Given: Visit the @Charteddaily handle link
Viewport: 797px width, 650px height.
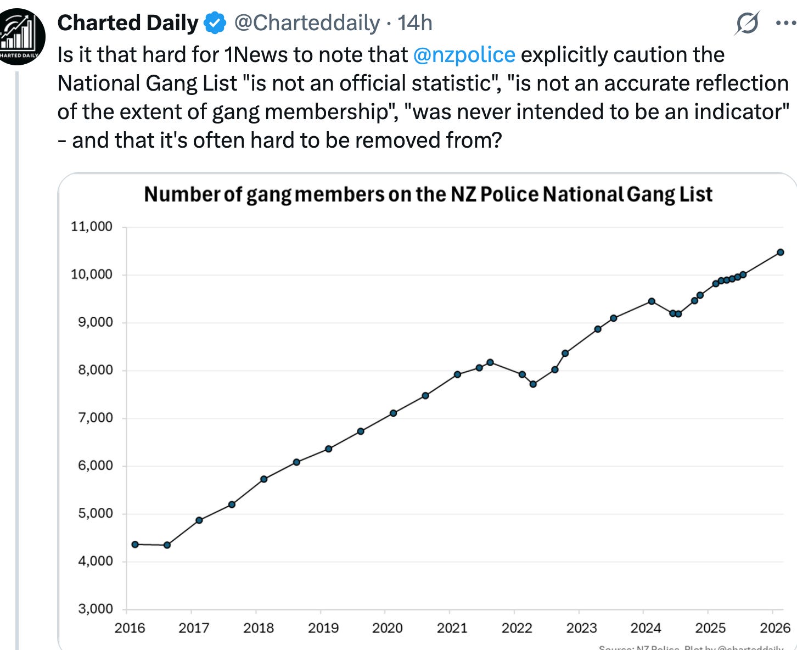Looking at the screenshot, I should (x=307, y=23).
